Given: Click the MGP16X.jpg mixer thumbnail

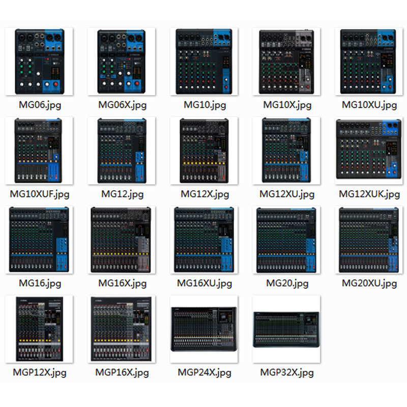Looking at the screenshot, I should 122,329.
